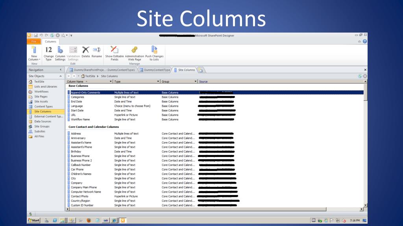Click TestSite in the breadcrumb
The image size is (403, 226).
pyautogui.click(x=90, y=76)
